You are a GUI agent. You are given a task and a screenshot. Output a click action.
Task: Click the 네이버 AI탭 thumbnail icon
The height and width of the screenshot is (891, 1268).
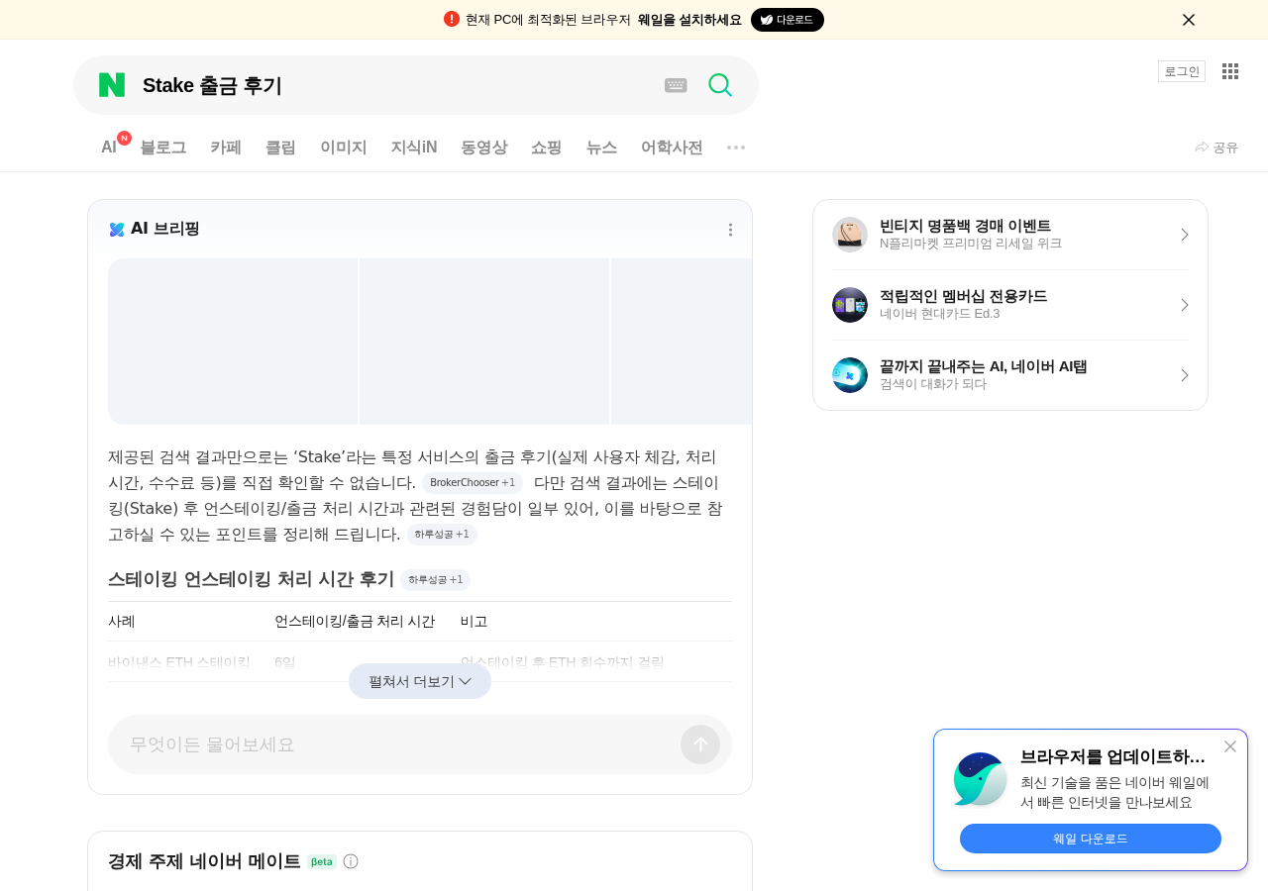point(850,375)
